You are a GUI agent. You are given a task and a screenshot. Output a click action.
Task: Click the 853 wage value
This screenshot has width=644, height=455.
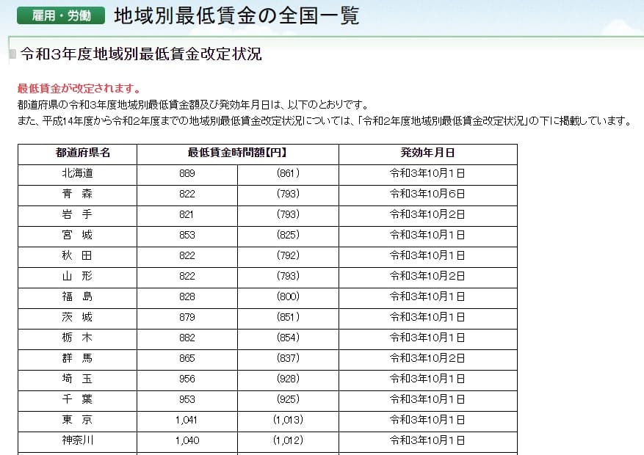tap(187, 235)
